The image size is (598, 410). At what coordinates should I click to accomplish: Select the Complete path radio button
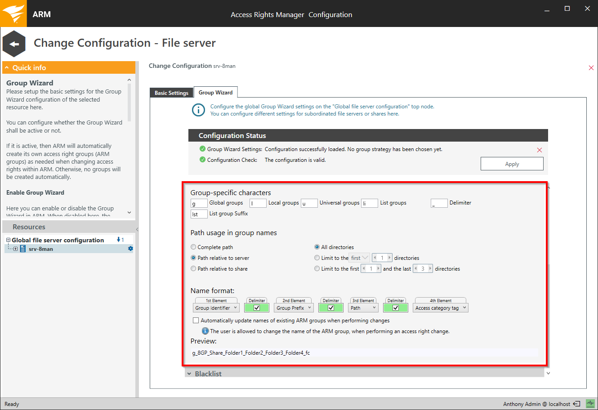(193, 247)
